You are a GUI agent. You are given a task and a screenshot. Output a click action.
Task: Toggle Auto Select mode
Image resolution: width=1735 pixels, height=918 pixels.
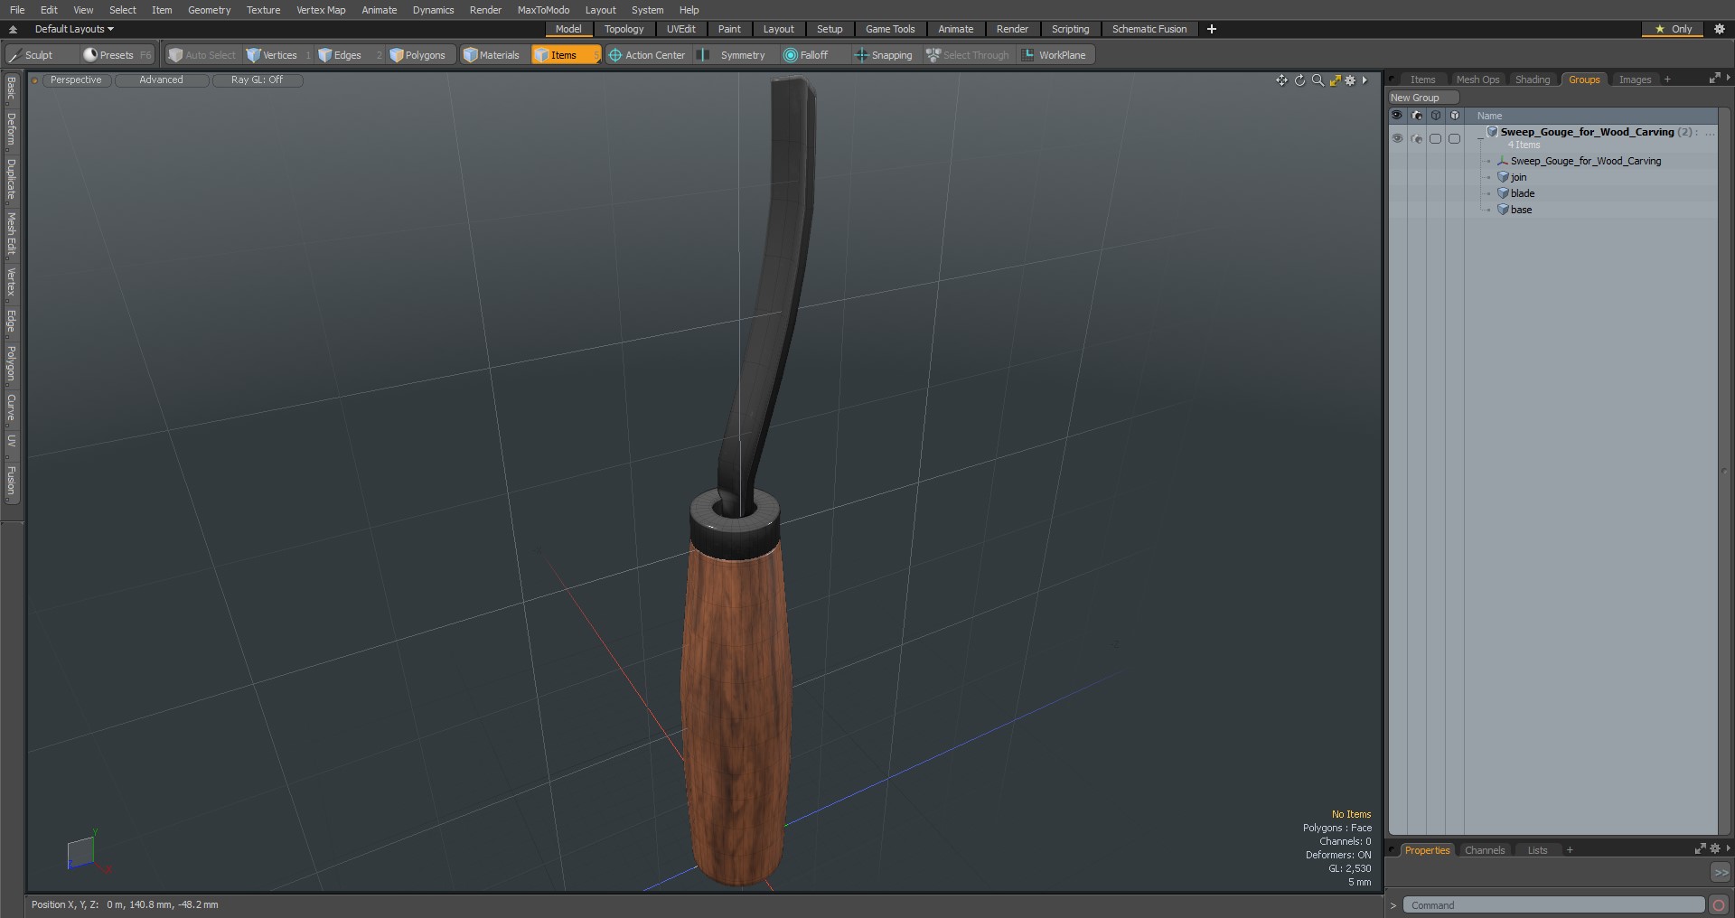pos(202,55)
